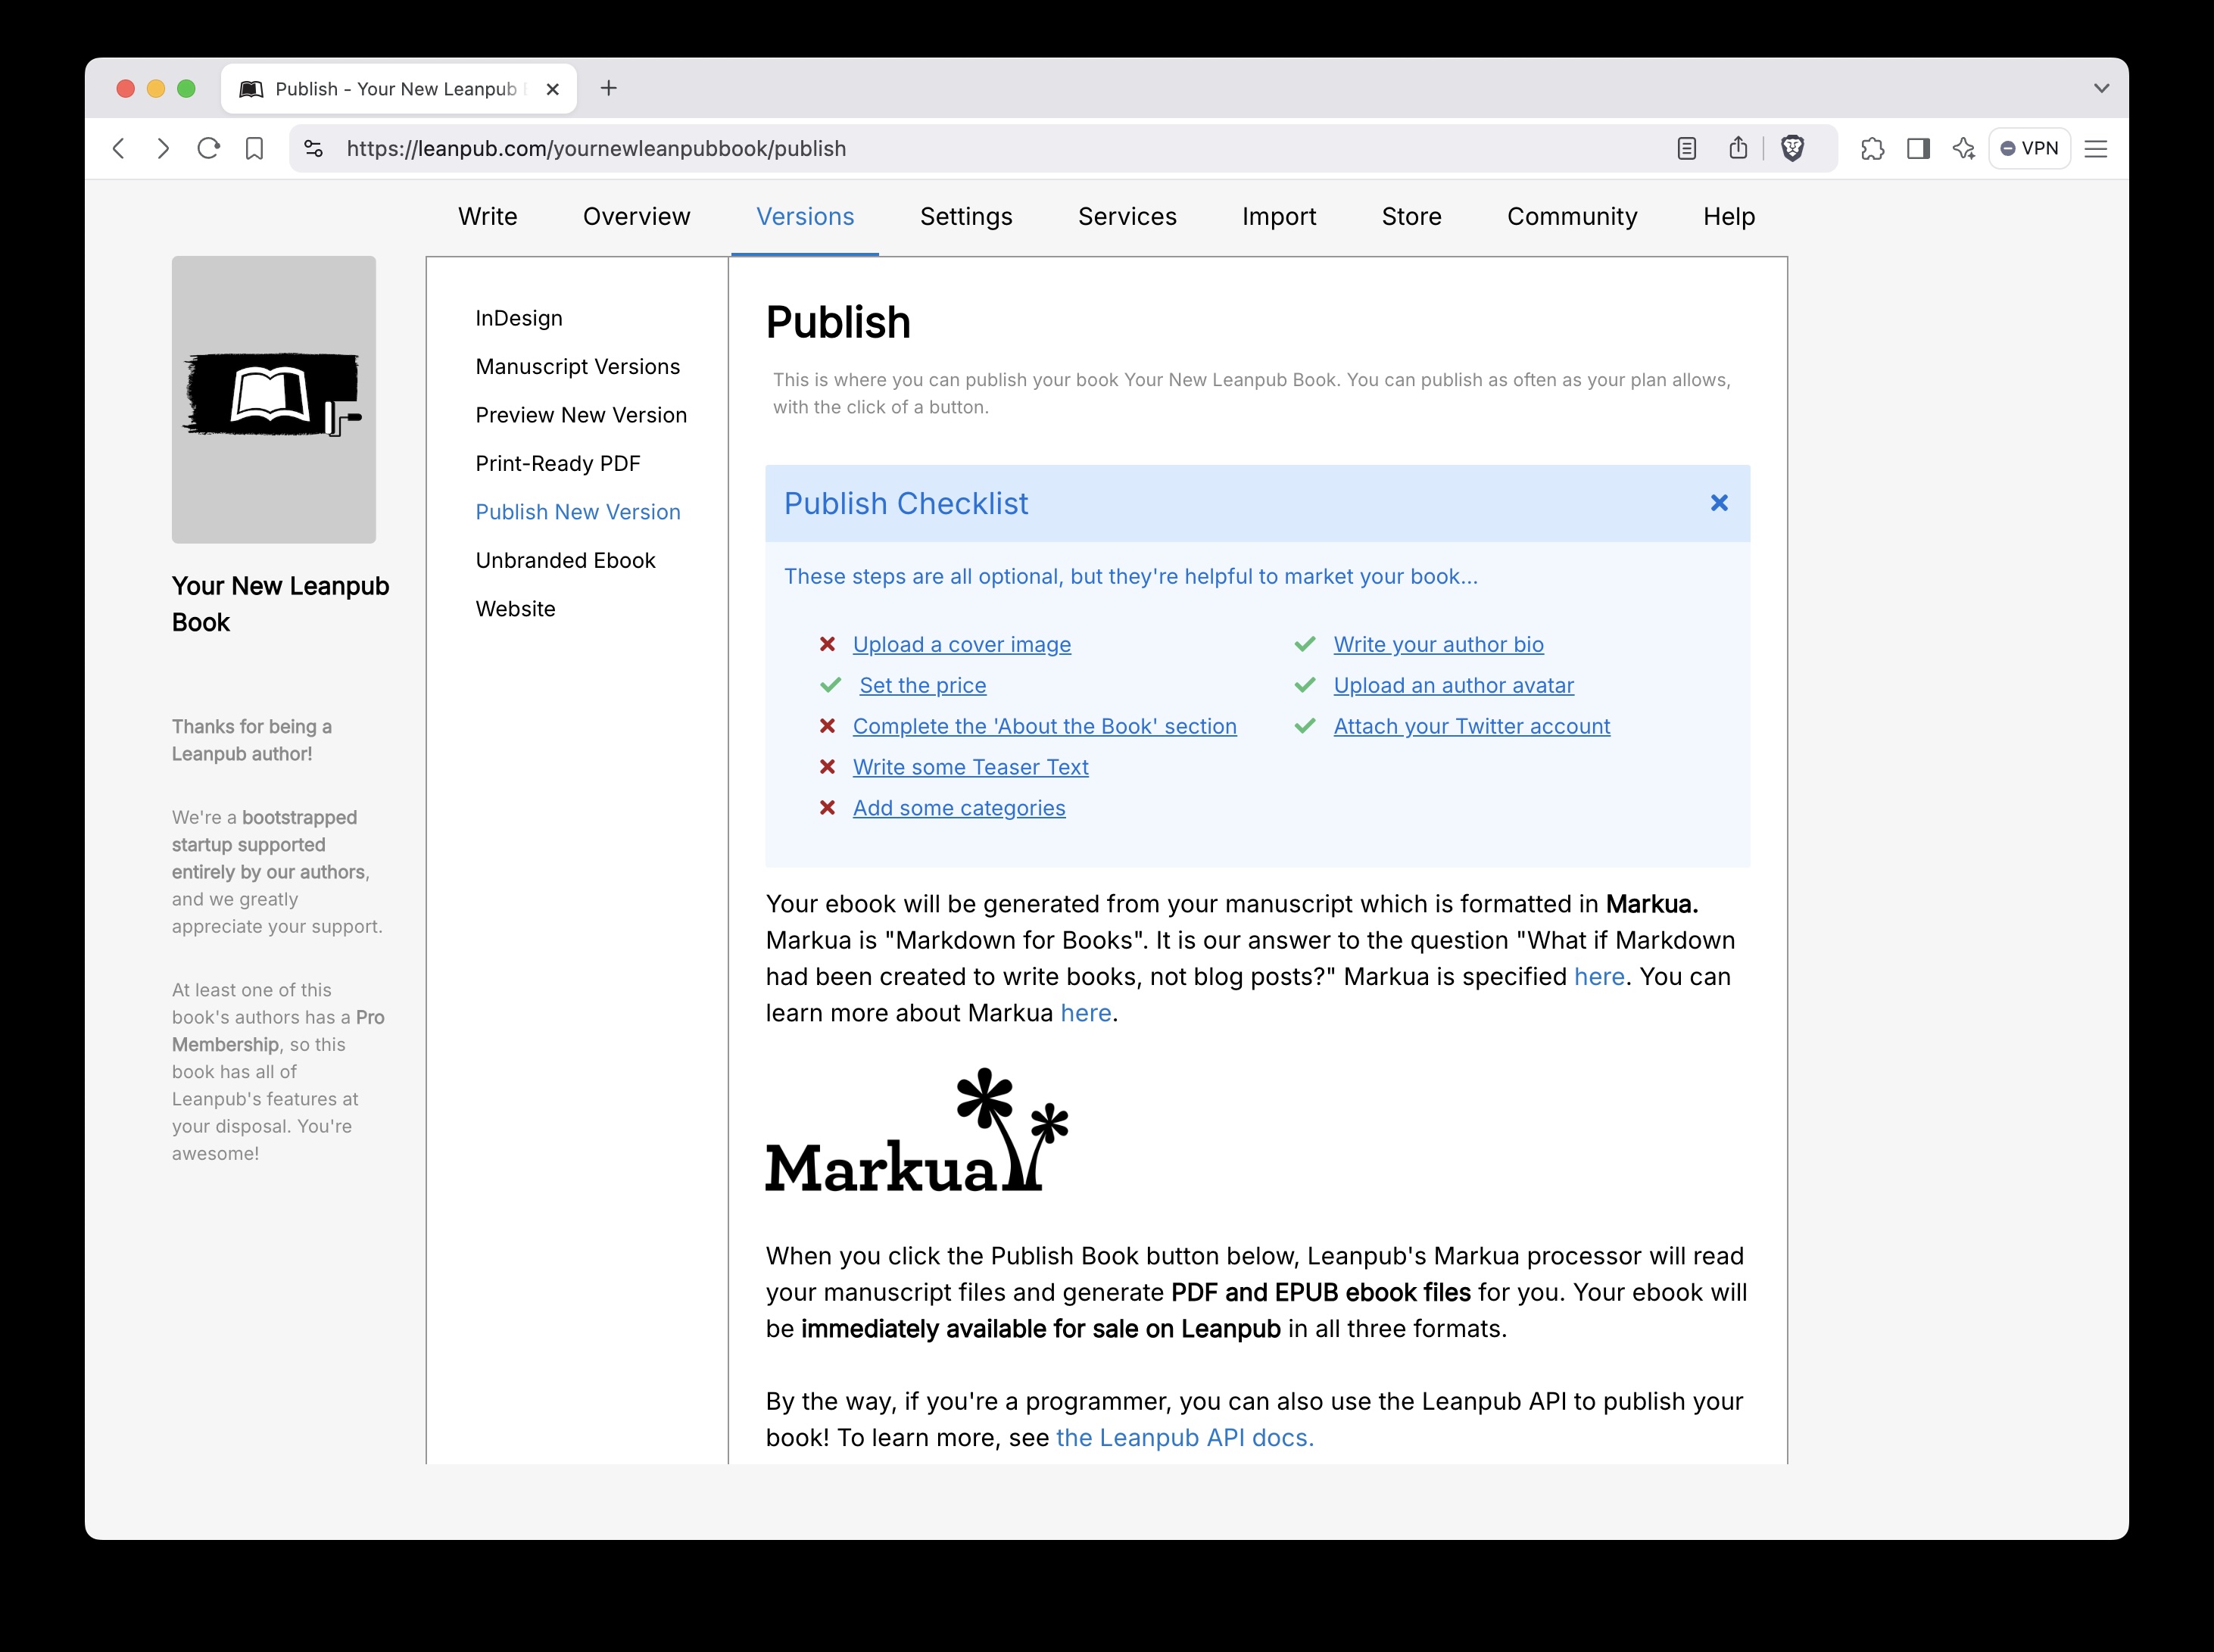
Task: Select Print-Ready PDF in sidebar
Action: coord(557,463)
